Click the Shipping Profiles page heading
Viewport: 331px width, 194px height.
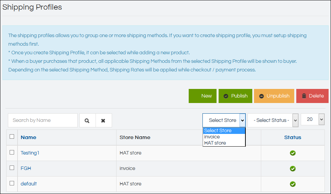32,7
